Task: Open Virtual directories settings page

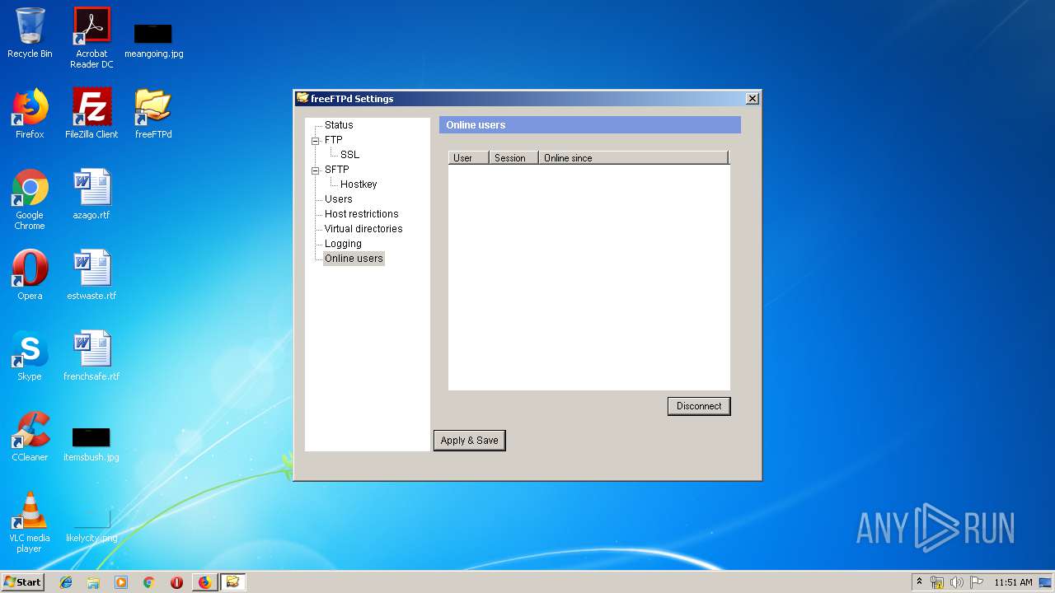Action: coord(363,229)
